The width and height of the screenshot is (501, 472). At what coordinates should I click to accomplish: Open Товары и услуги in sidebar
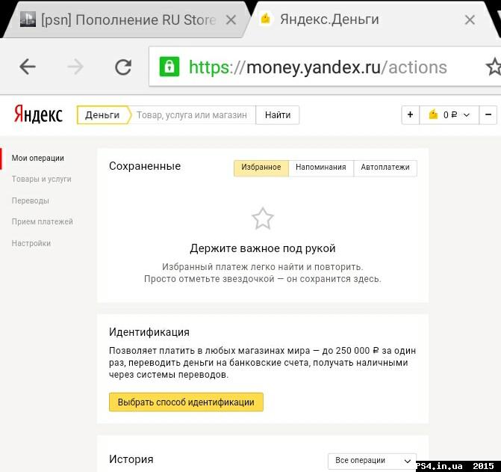pyautogui.click(x=41, y=180)
